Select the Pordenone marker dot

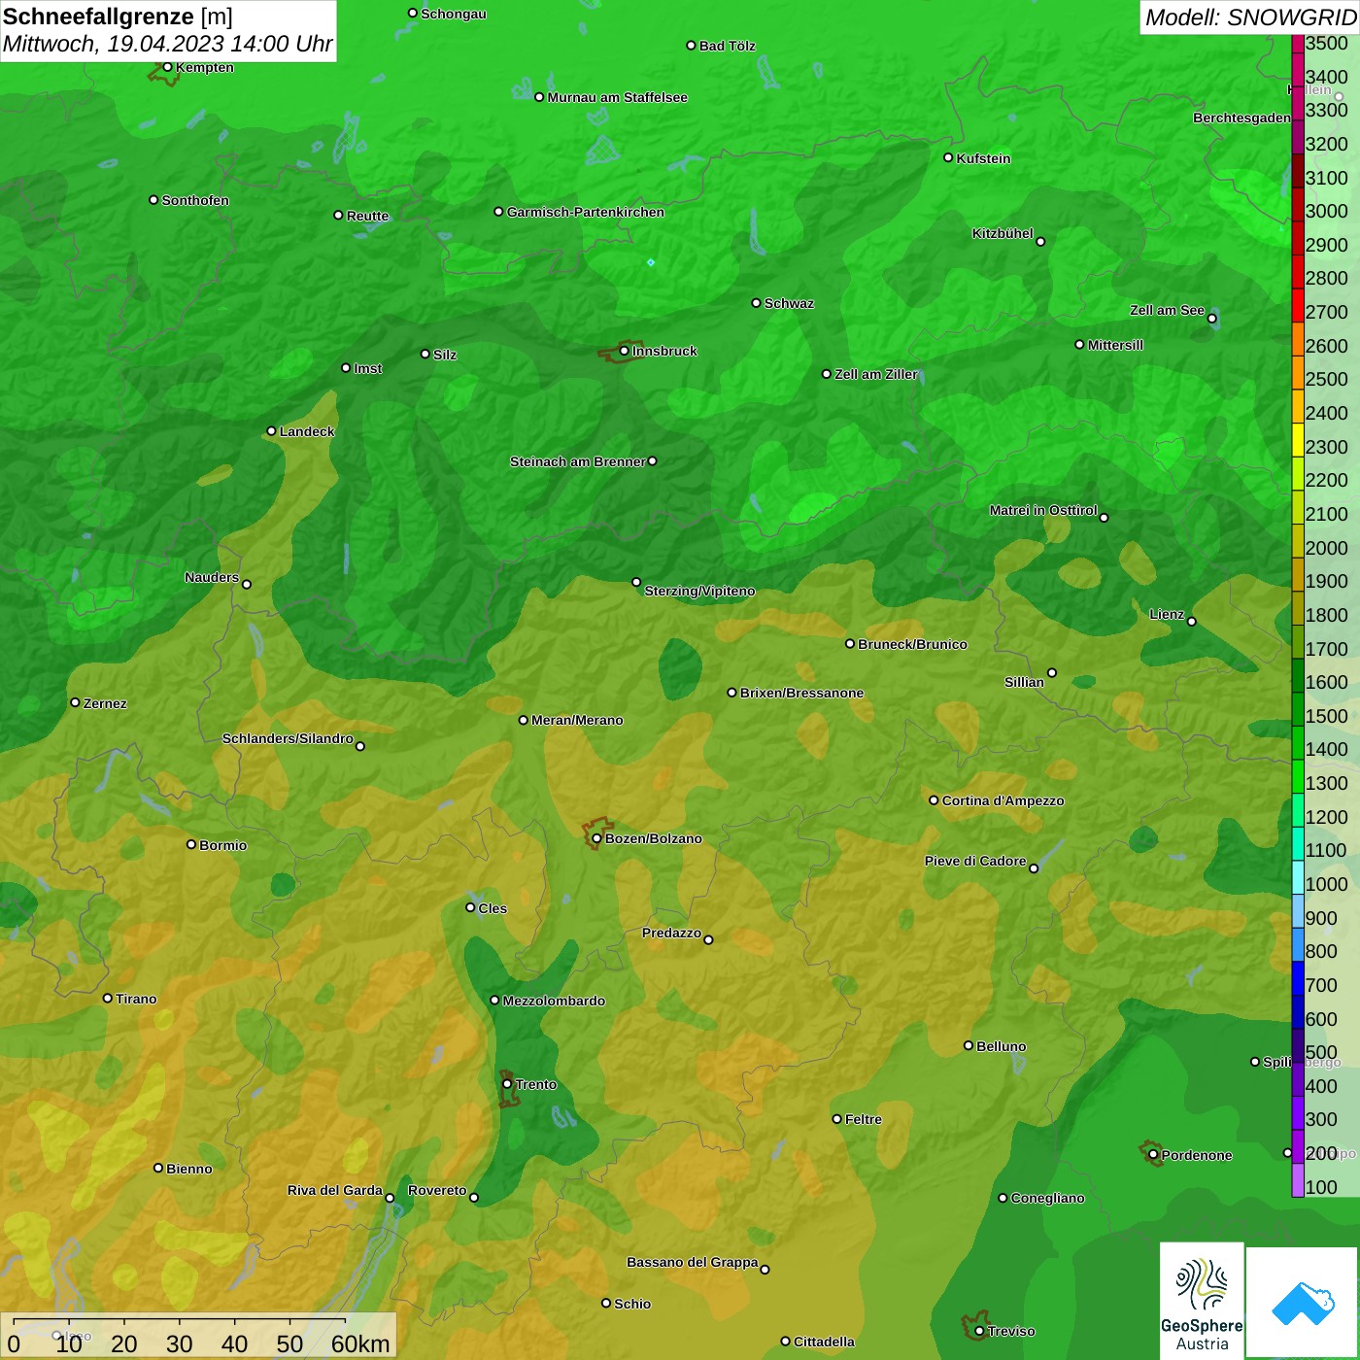(1153, 1155)
